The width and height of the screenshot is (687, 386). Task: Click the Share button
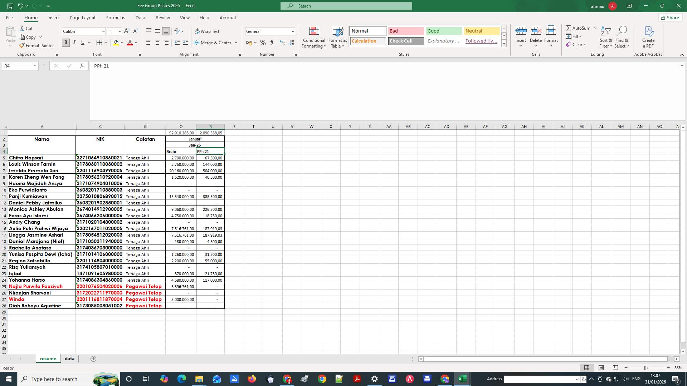[670, 17]
